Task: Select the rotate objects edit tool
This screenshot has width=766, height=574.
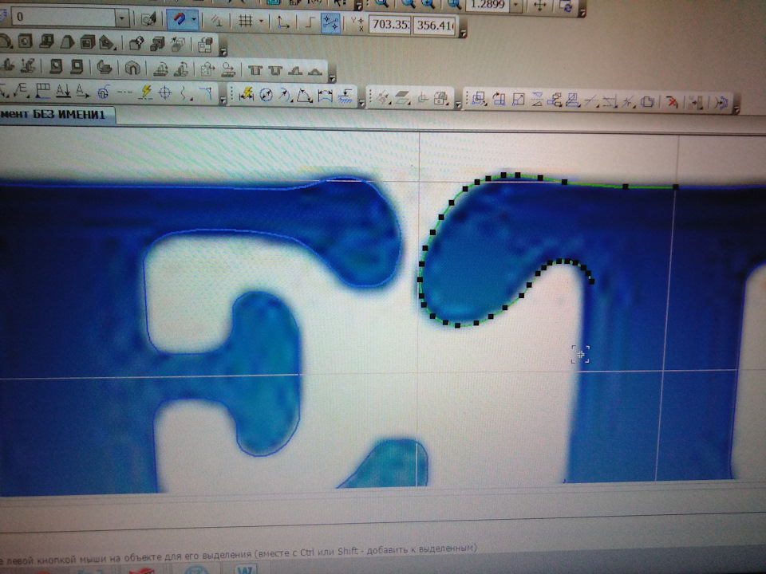Action: [499, 99]
